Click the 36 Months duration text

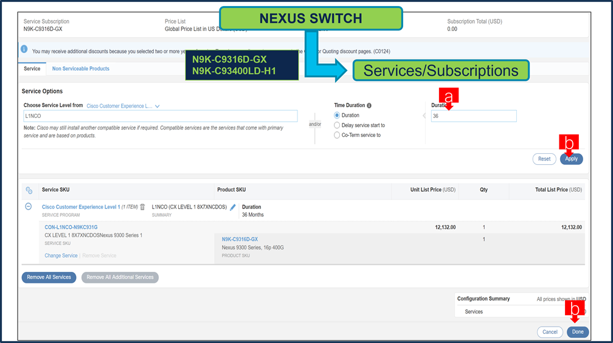[x=252, y=215]
